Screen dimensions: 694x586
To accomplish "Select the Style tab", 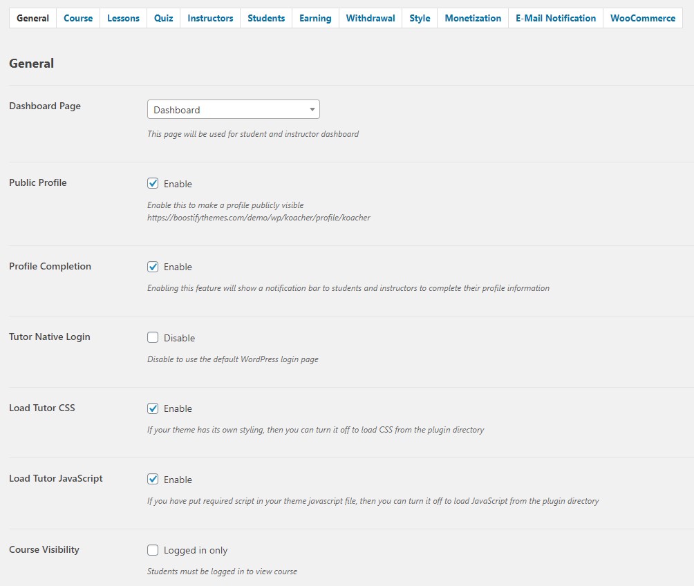I will point(420,18).
